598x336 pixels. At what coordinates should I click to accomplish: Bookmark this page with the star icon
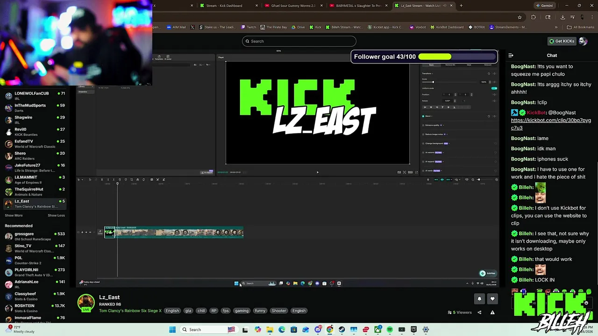520,17
